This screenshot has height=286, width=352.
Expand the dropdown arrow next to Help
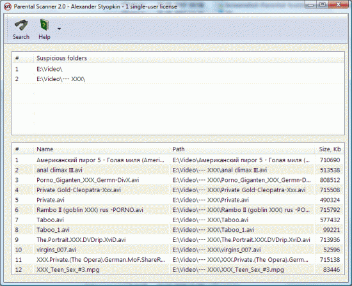[x=59, y=29]
